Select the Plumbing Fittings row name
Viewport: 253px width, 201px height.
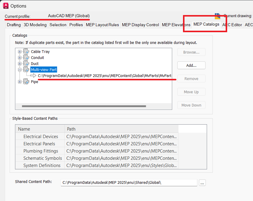[41, 151]
